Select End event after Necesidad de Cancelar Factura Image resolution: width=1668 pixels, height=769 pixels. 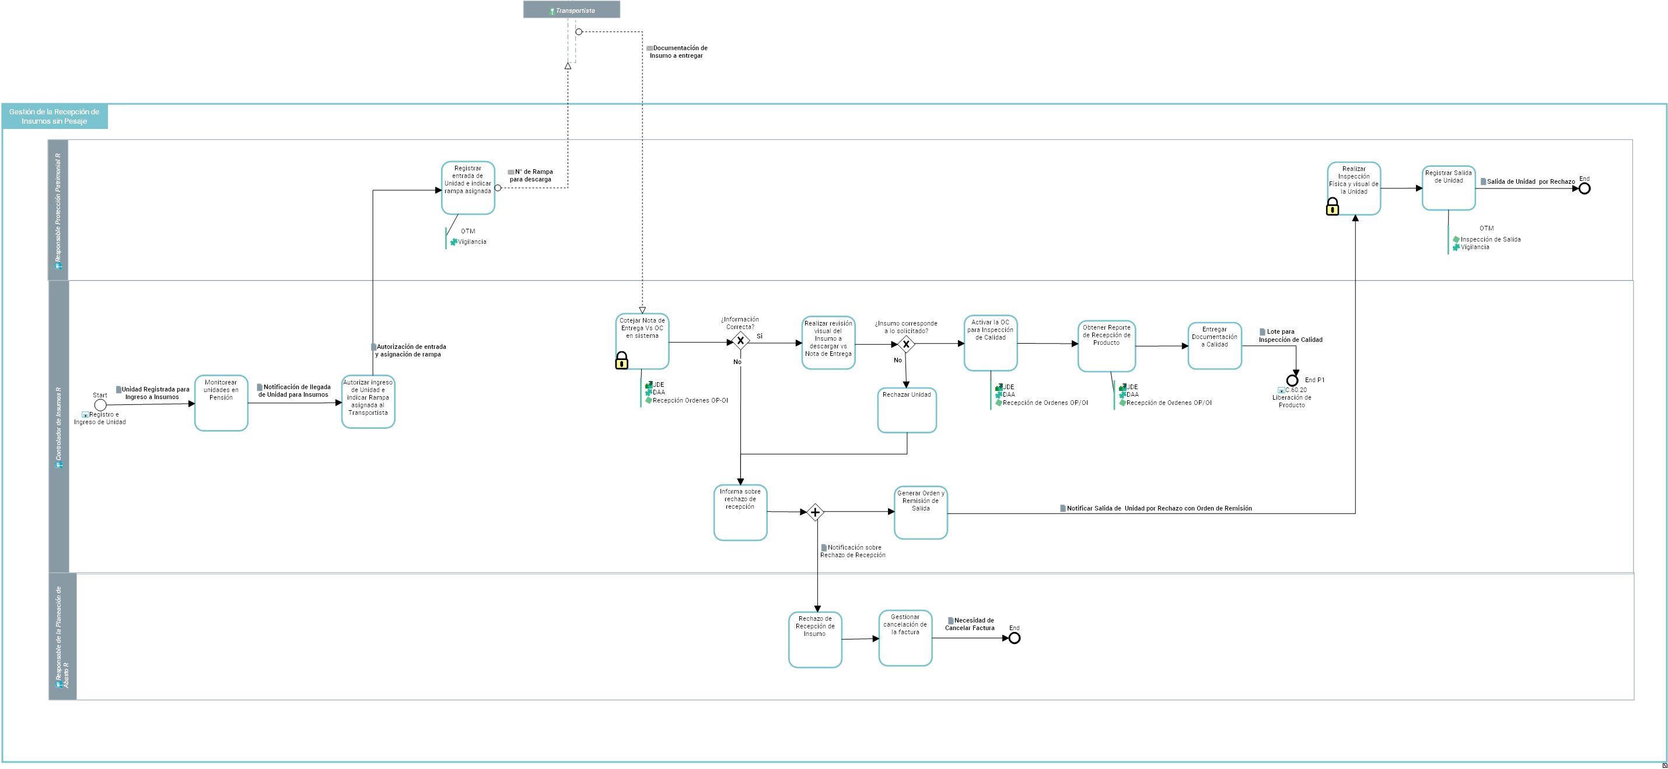click(1015, 638)
